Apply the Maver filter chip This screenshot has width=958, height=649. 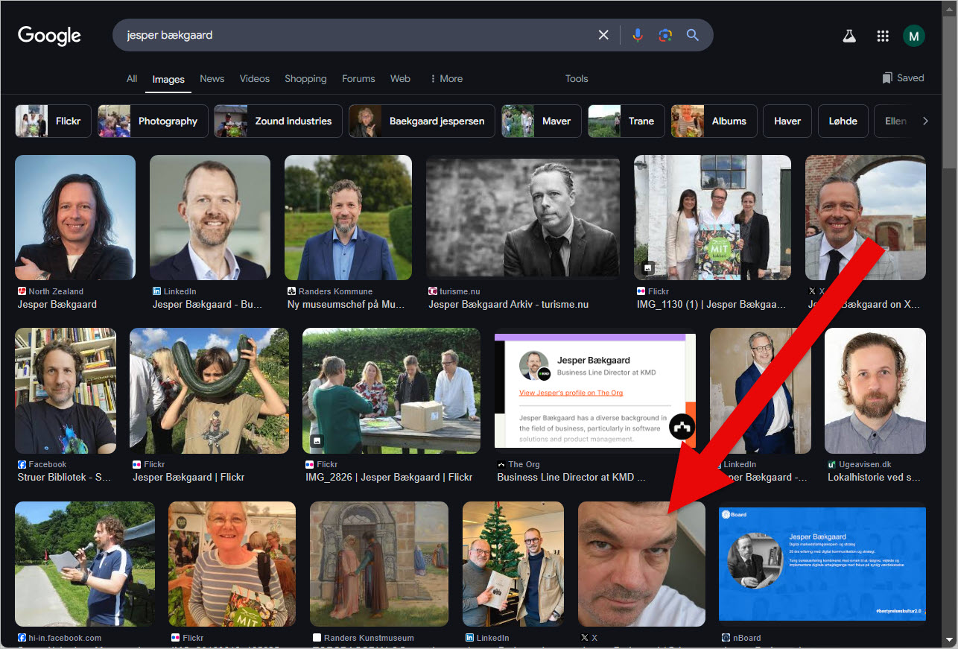[542, 121]
